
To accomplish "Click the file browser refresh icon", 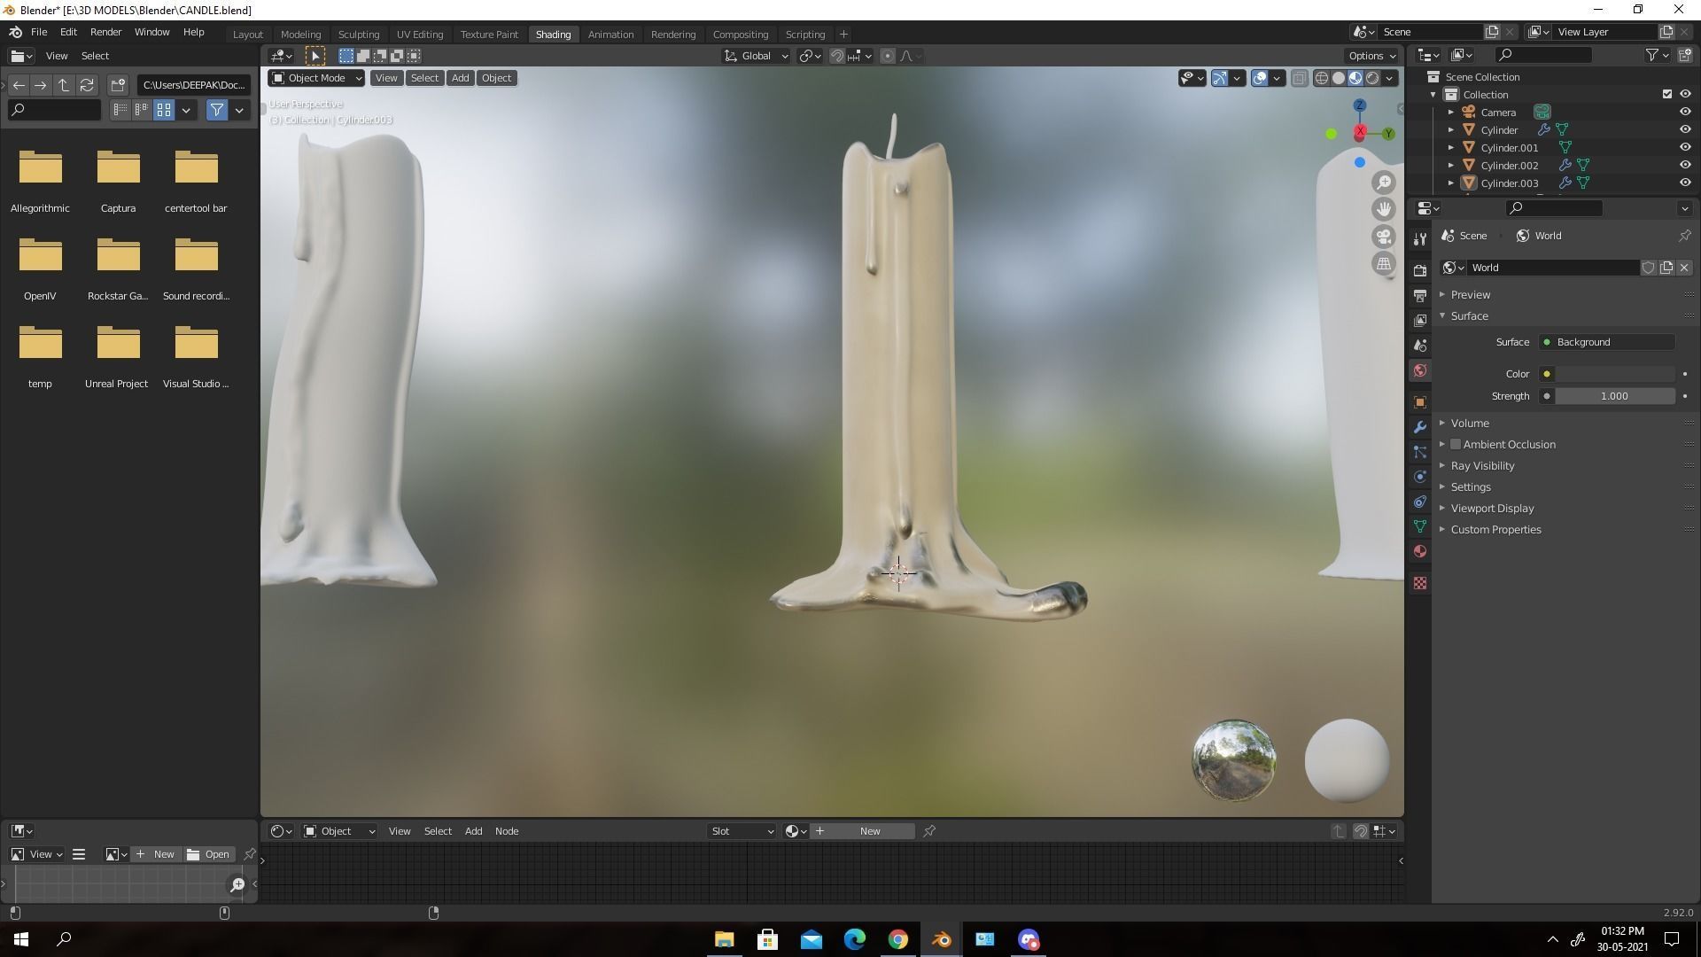I will pyautogui.click(x=87, y=85).
